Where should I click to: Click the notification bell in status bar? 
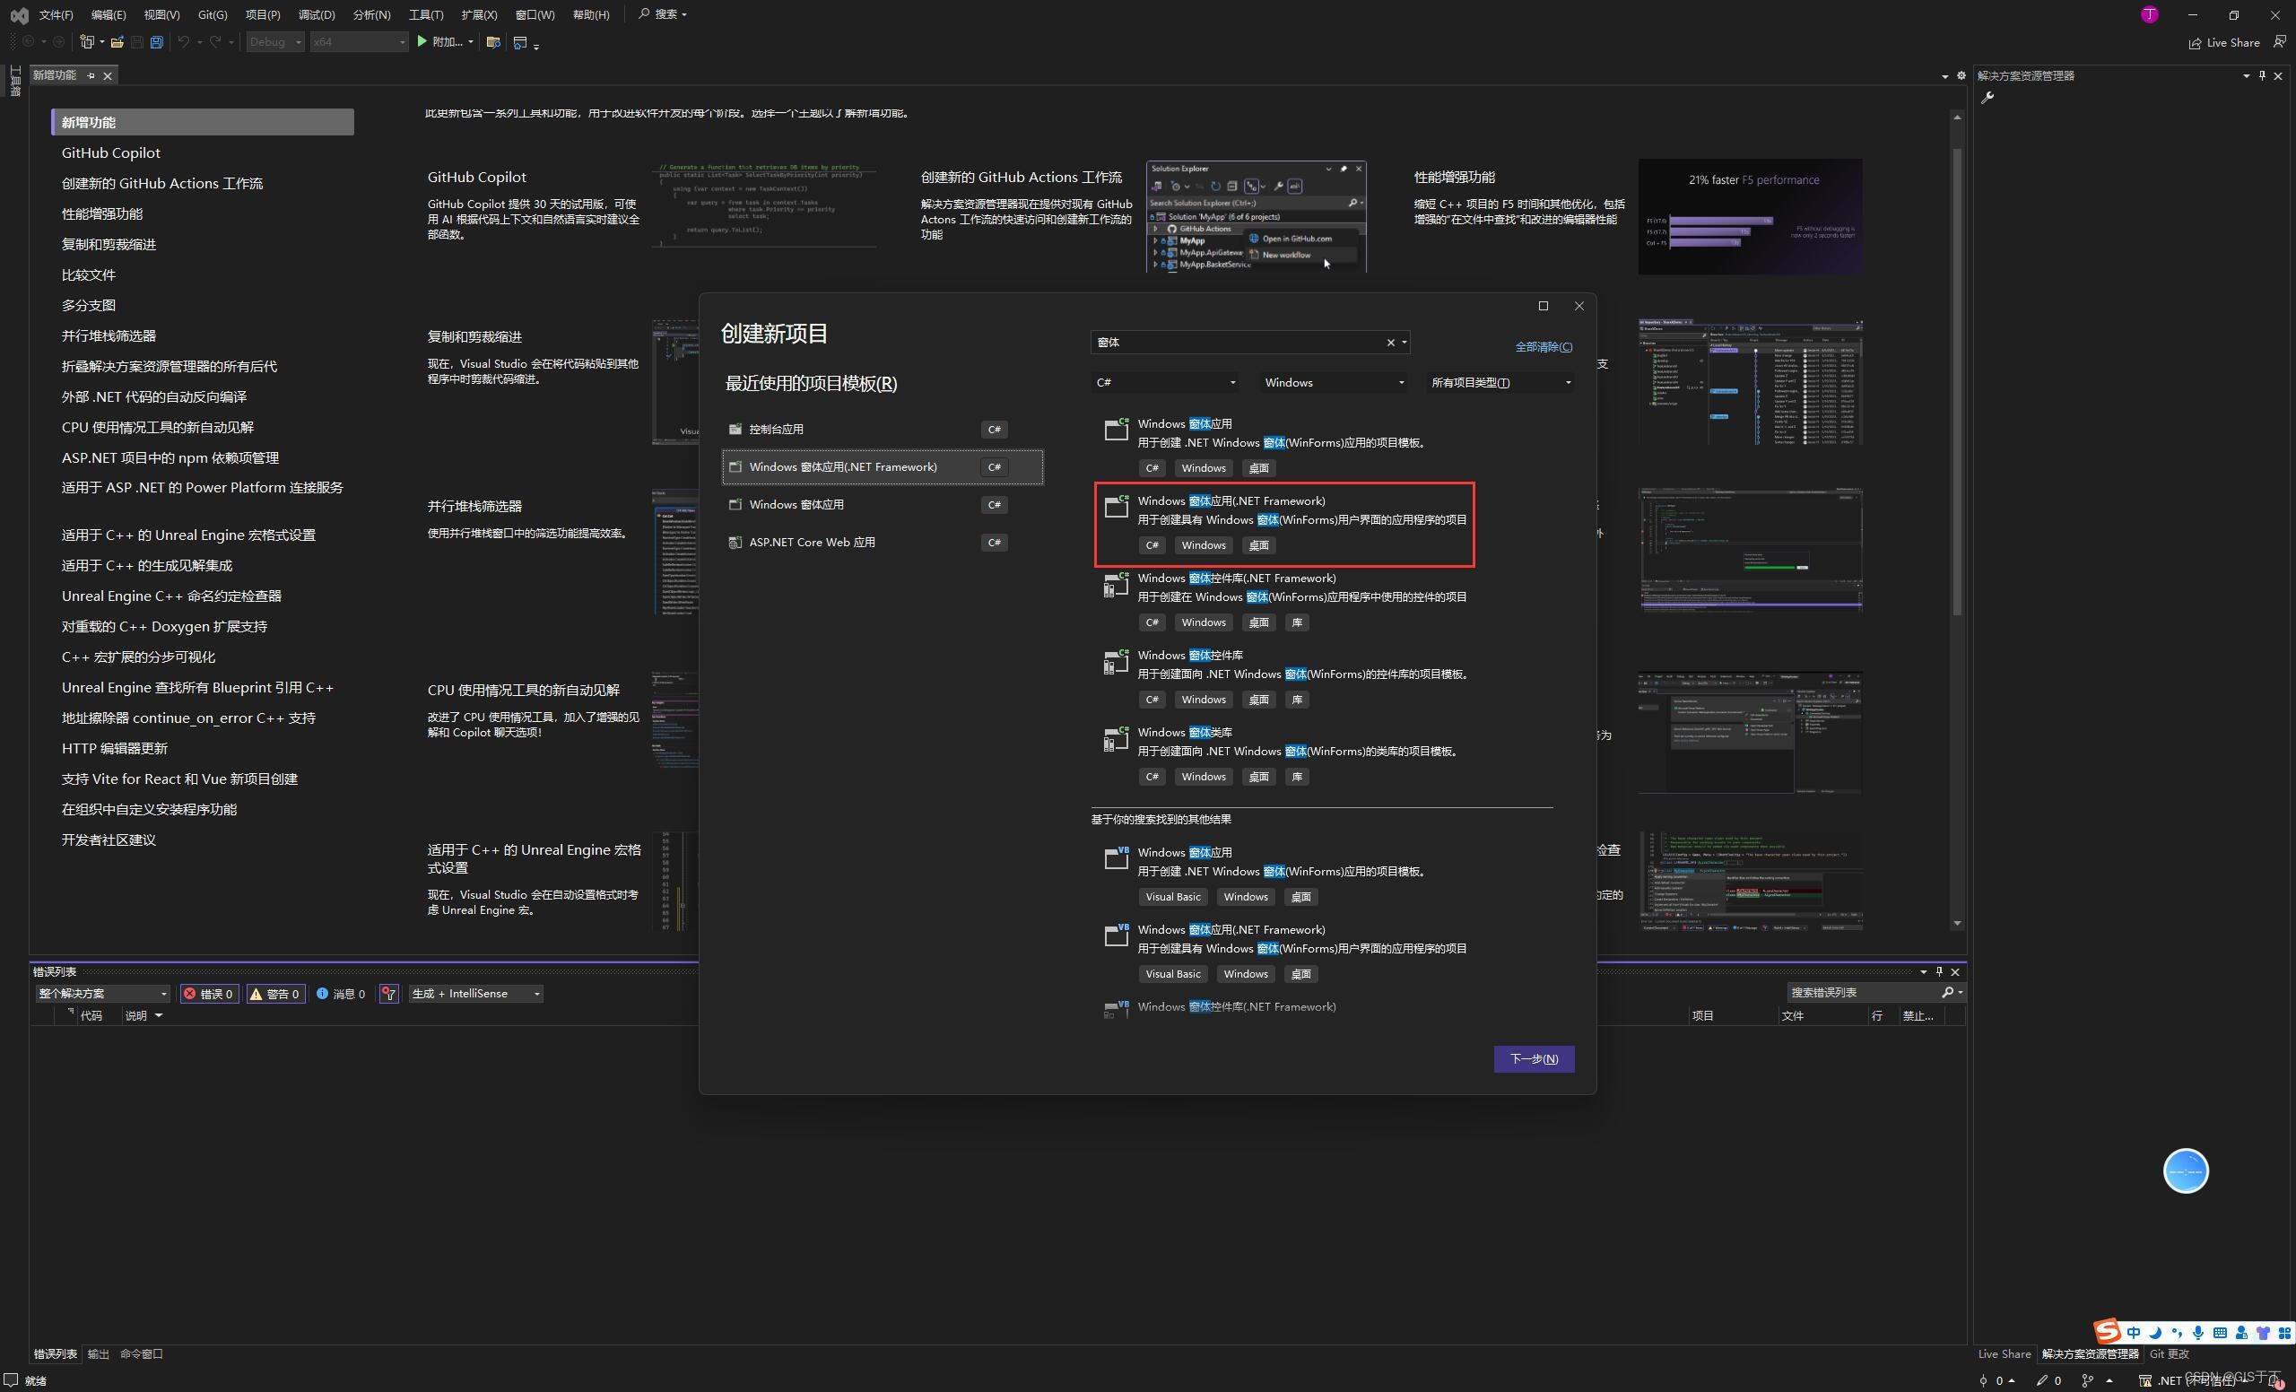(2274, 1381)
